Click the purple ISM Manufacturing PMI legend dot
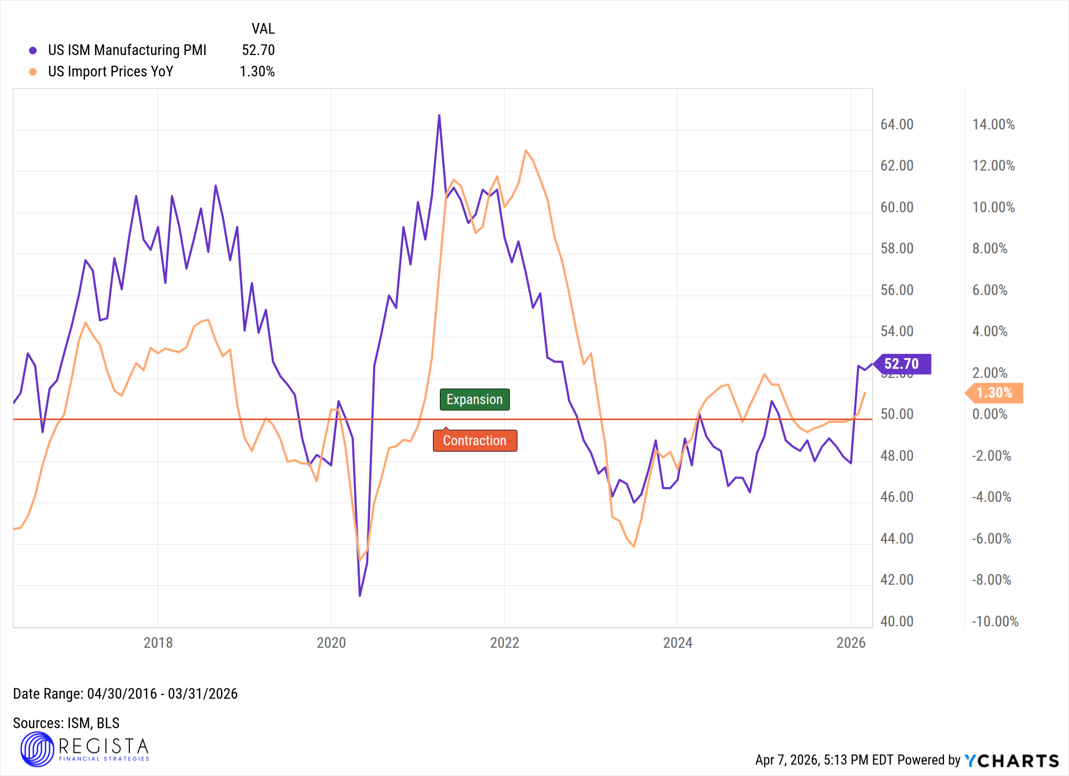Image resolution: width=1069 pixels, height=776 pixels. pyautogui.click(x=33, y=50)
